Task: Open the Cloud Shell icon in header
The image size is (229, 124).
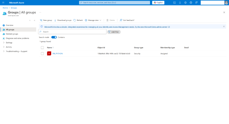Action: (175, 3)
